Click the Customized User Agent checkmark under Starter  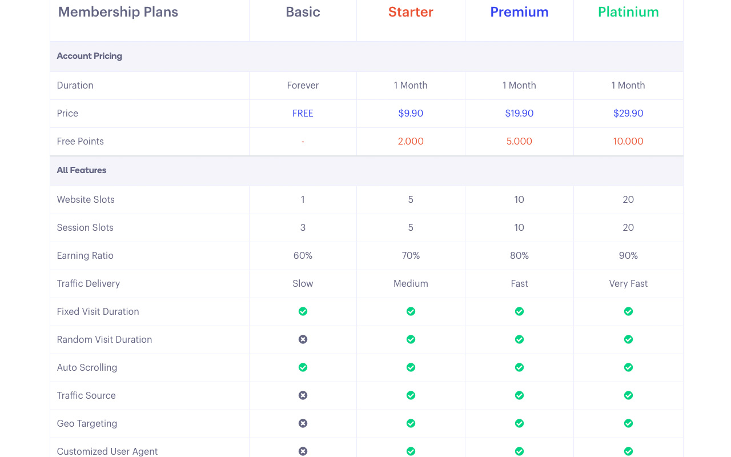click(x=411, y=451)
